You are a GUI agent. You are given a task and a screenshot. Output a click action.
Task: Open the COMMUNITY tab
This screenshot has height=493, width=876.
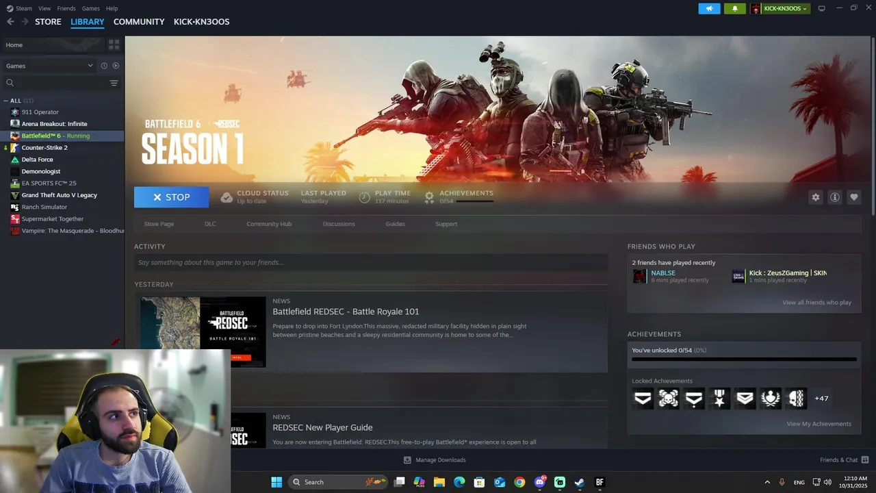point(139,22)
